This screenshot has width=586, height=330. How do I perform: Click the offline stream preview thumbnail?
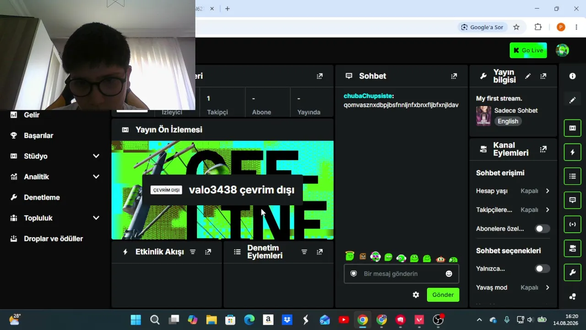click(222, 190)
